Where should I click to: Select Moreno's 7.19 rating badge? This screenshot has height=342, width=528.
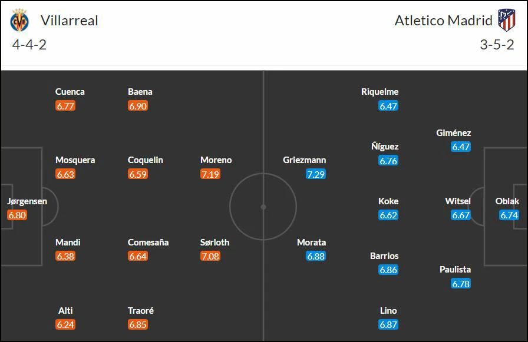pyautogui.click(x=210, y=174)
